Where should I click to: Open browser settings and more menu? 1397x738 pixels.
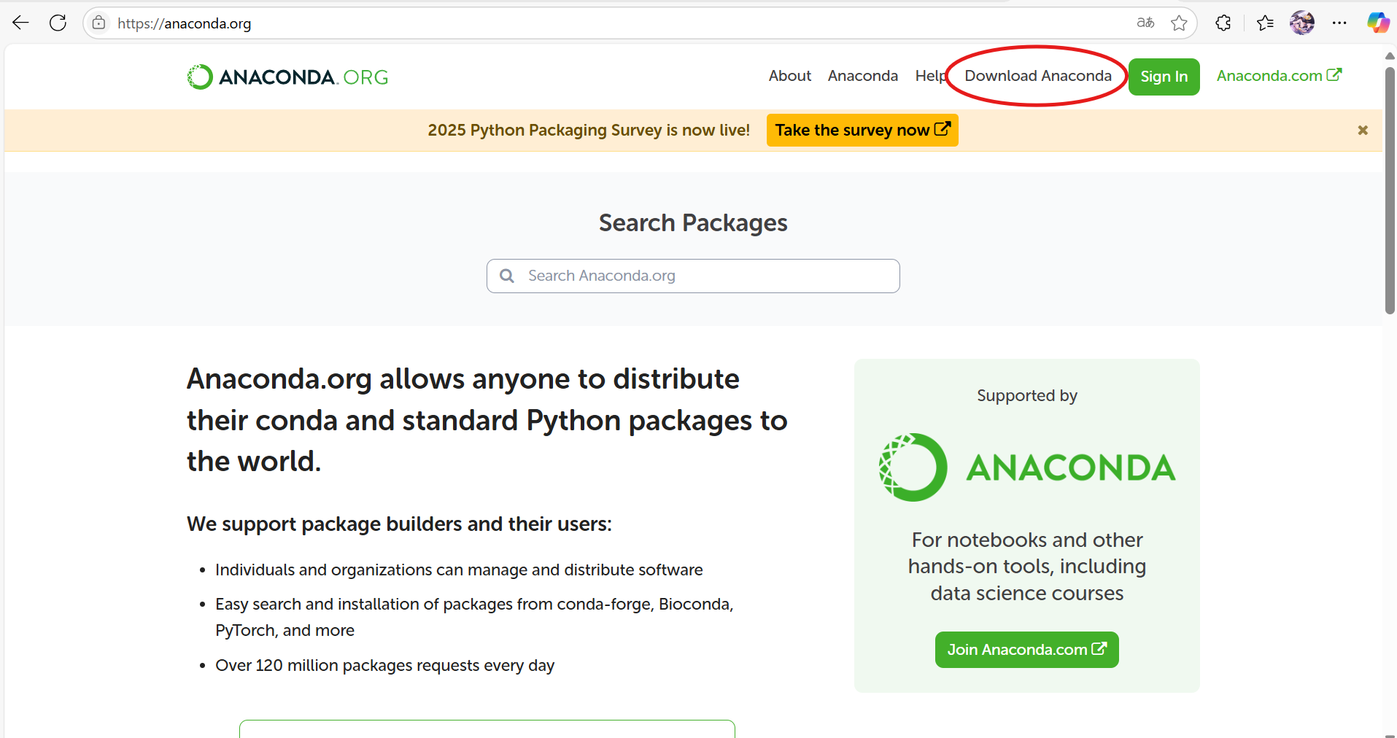pos(1339,23)
